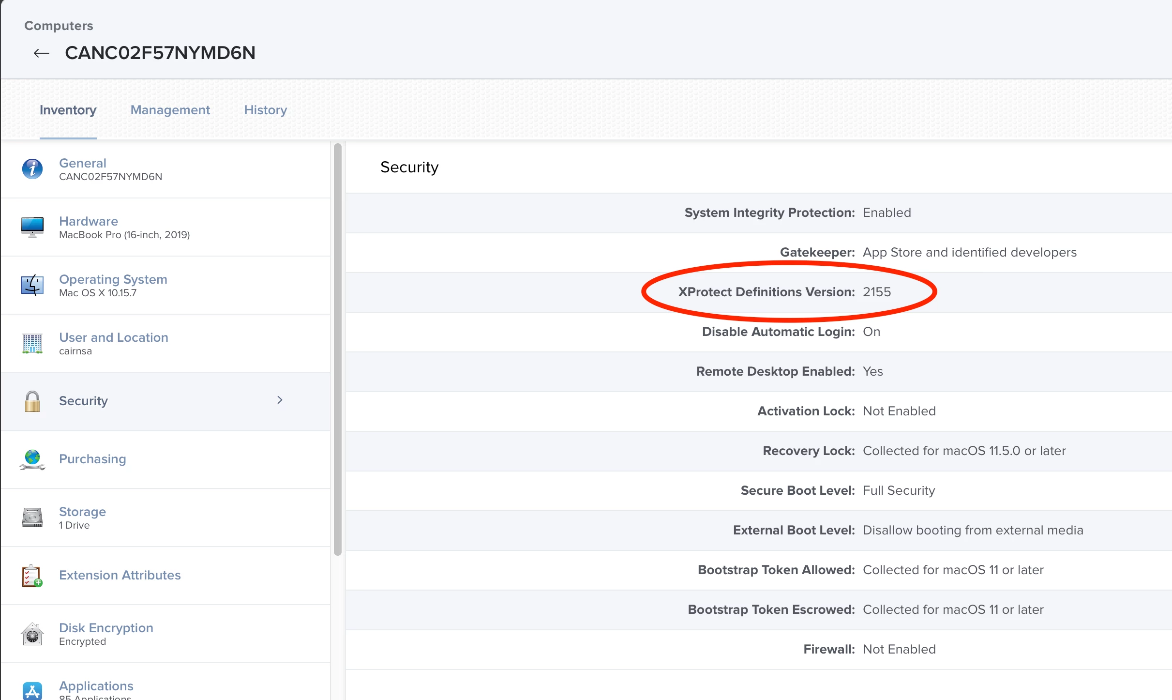Click the sidebar vertical scrollbar
The height and width of the screenshot is (700, 1172).
point(338,349)
